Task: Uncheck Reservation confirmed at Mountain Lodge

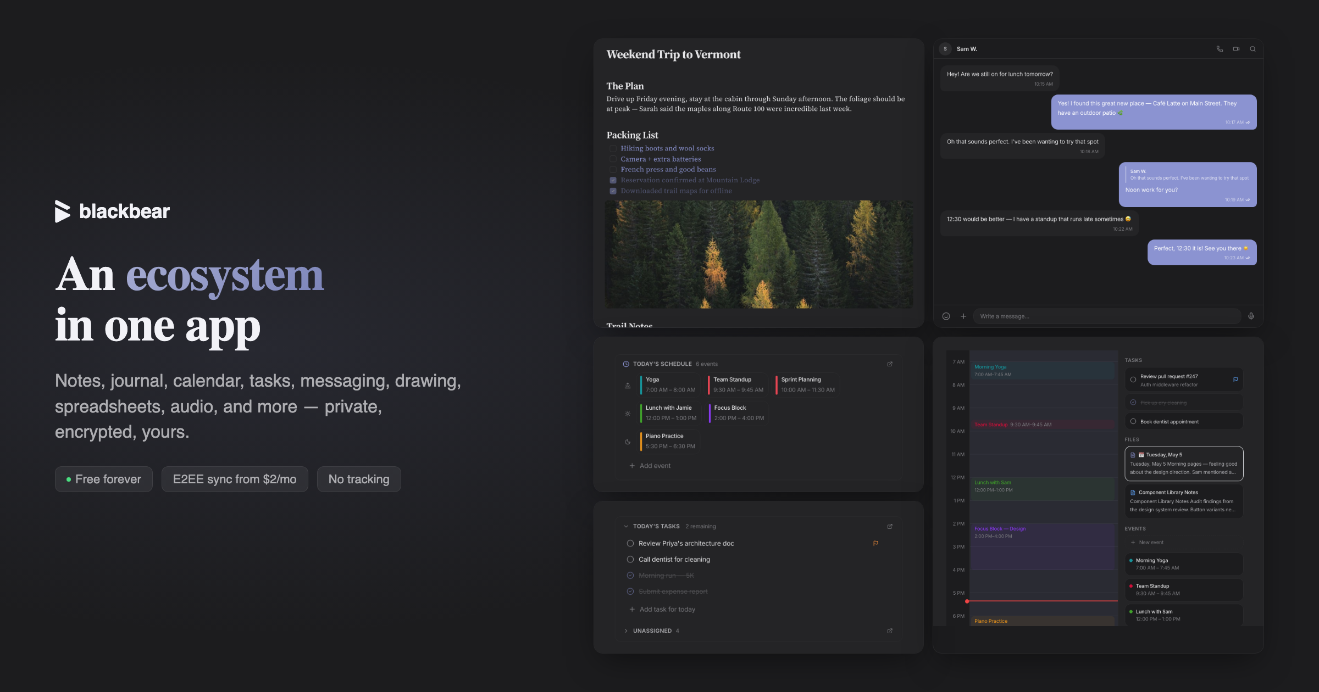Action: (613, 180)
